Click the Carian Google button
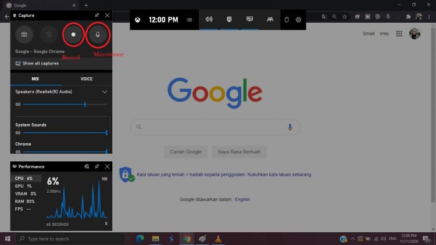This screenshot has height=245, width=436. [x=186, y=152]
